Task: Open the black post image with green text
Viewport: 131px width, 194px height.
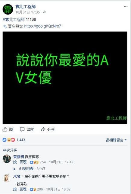Action: click(x=65, y=78)
